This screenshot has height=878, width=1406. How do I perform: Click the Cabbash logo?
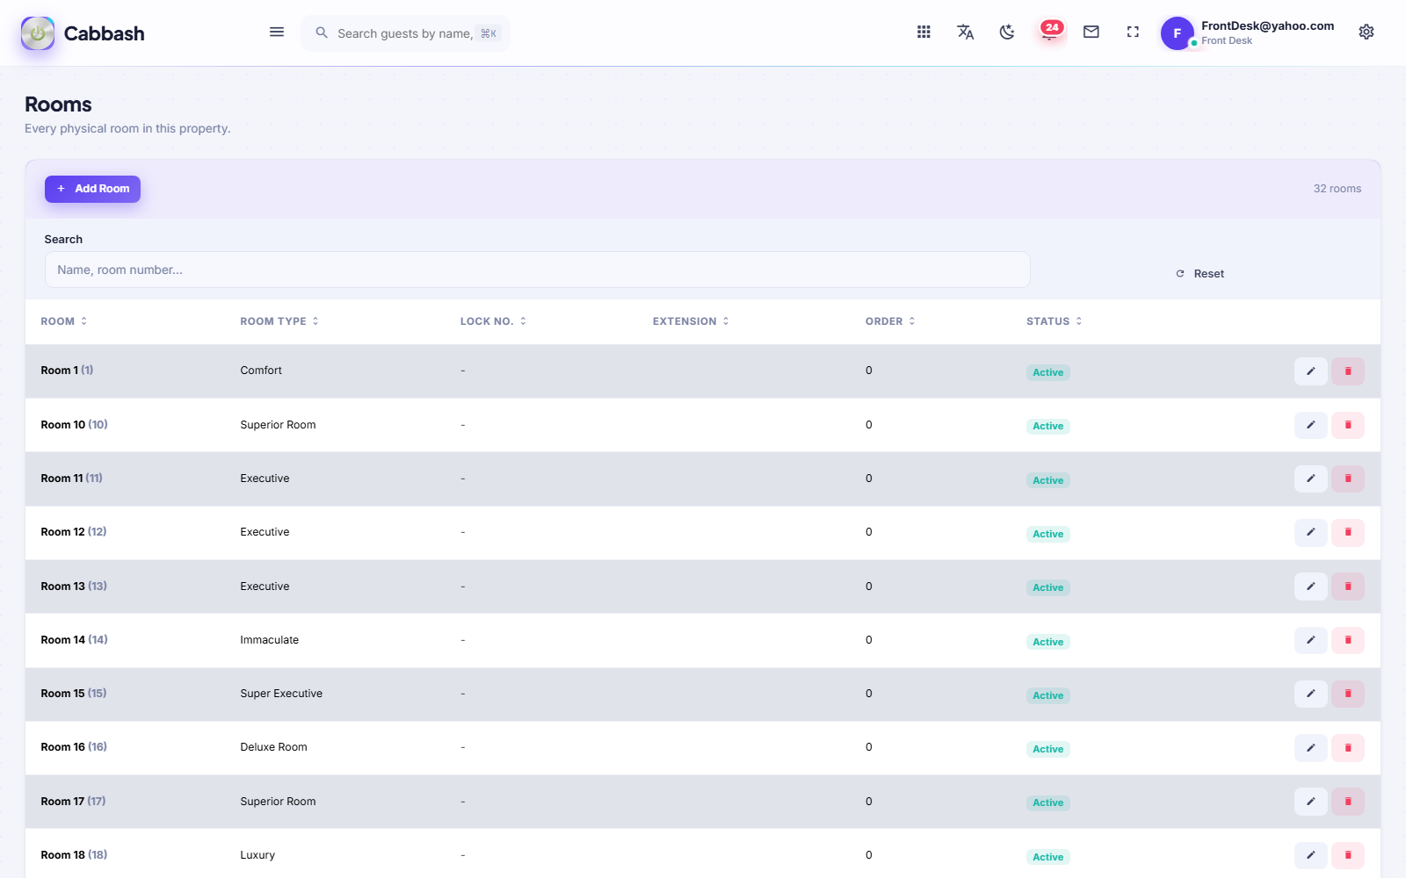pos(83,33)
